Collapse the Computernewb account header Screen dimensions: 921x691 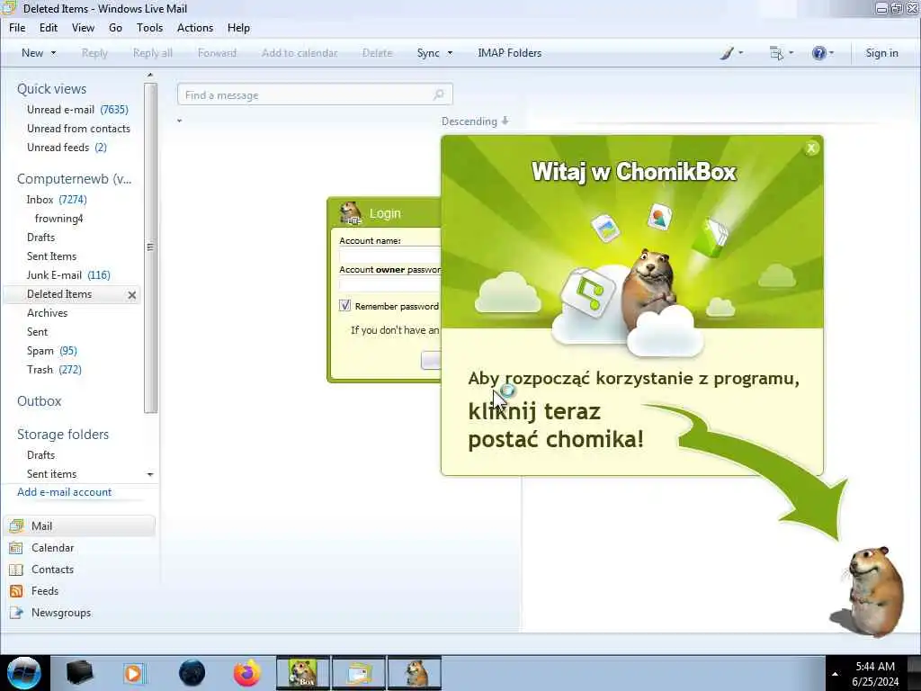(74, 179)
